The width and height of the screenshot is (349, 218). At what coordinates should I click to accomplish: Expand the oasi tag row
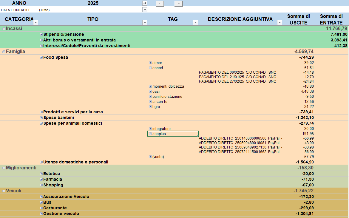150,92
